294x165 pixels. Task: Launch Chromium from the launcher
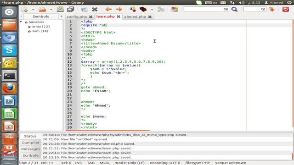pyautogui.click(x=9, y=38)
